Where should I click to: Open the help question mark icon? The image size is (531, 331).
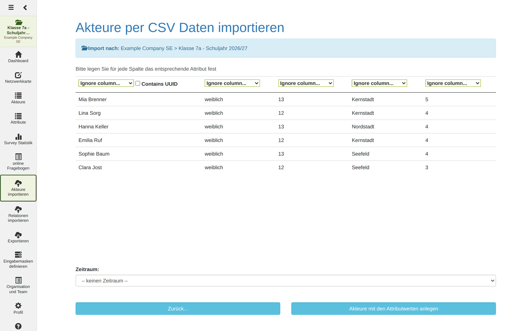pyautogui.click(x=18, y=326)
